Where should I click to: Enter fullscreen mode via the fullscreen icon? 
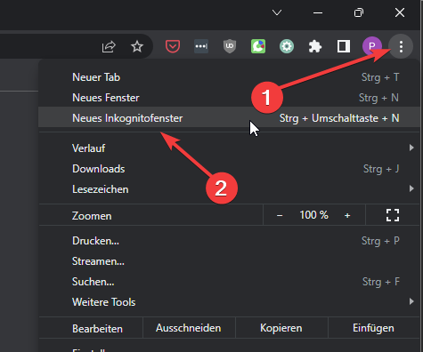[x=393, y=215]
